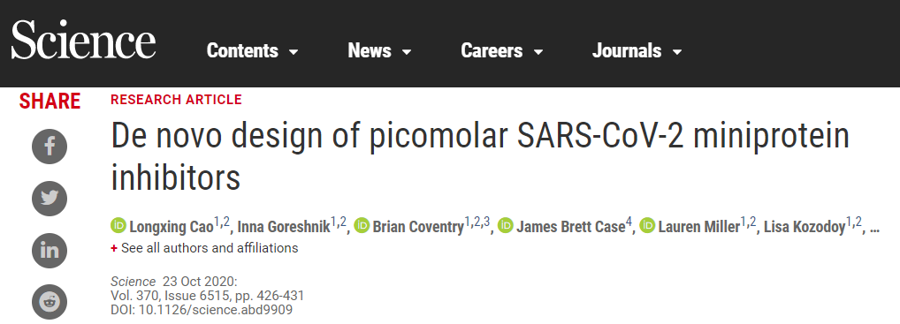The height and width of the screenshot is (324, 900).
Task: Select author Brian Coventry link
Action: click(418, 227)
